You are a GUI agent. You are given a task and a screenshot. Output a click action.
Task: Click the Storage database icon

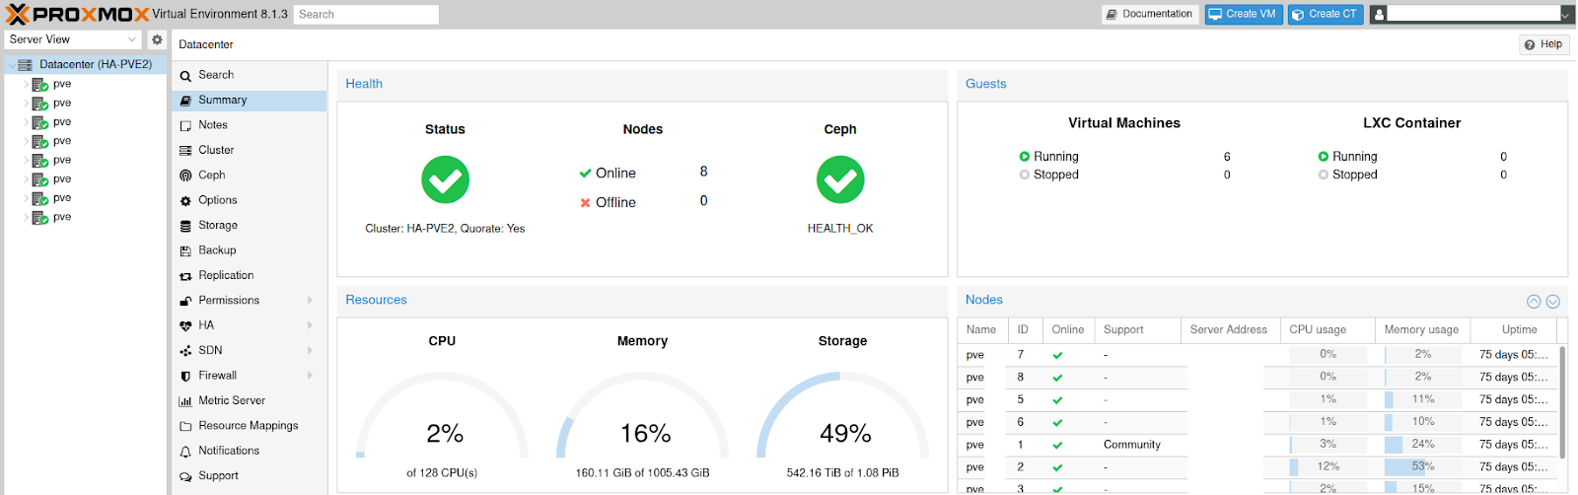[x=185, y=226]
